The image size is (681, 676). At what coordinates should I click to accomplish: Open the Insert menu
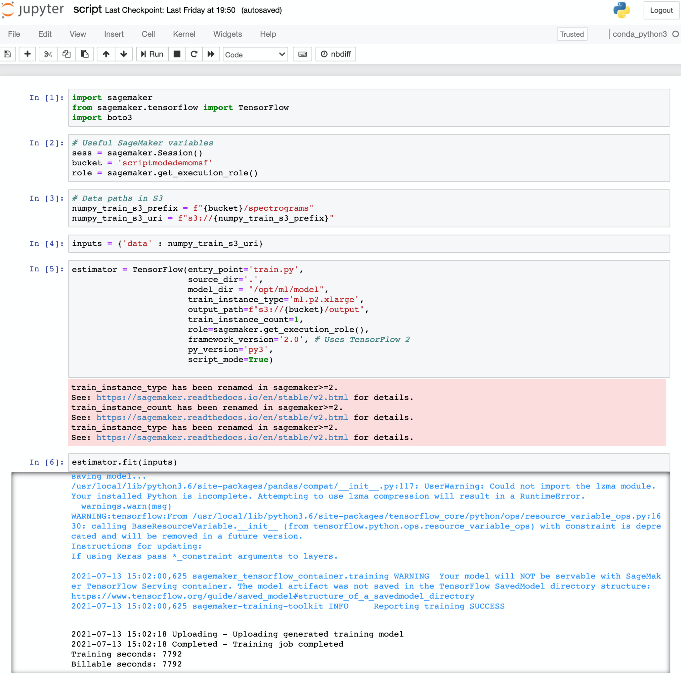(114, 34)
